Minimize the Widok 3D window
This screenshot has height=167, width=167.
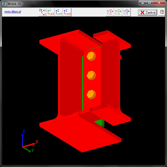click(142, 3)
